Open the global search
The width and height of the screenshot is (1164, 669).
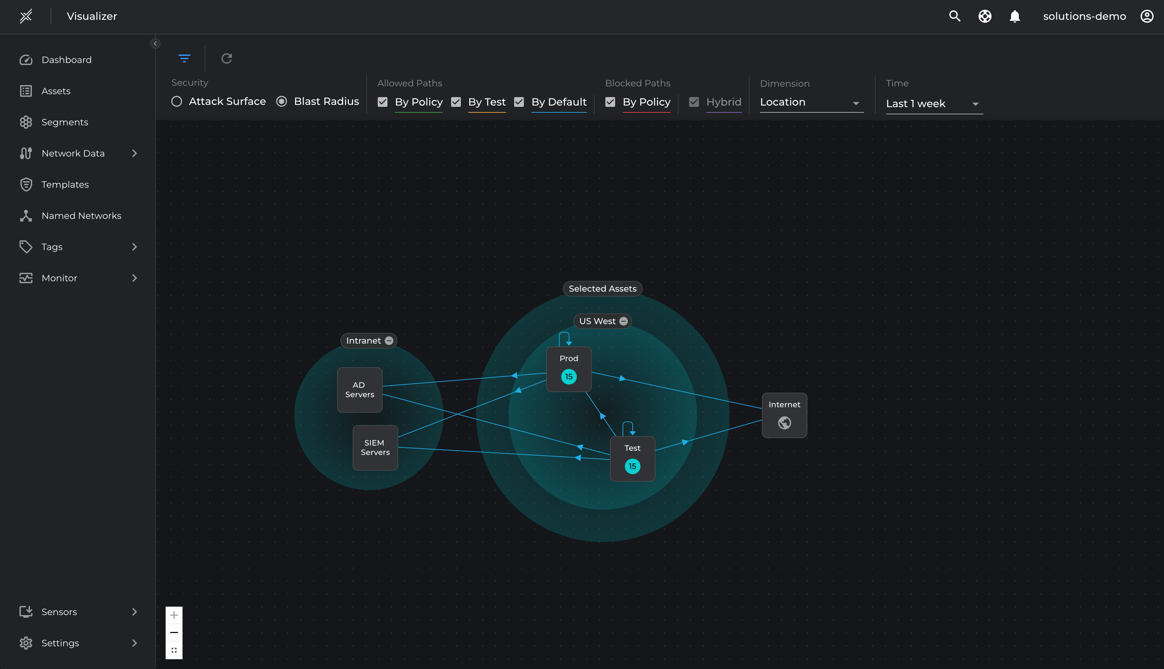[955, 16]
